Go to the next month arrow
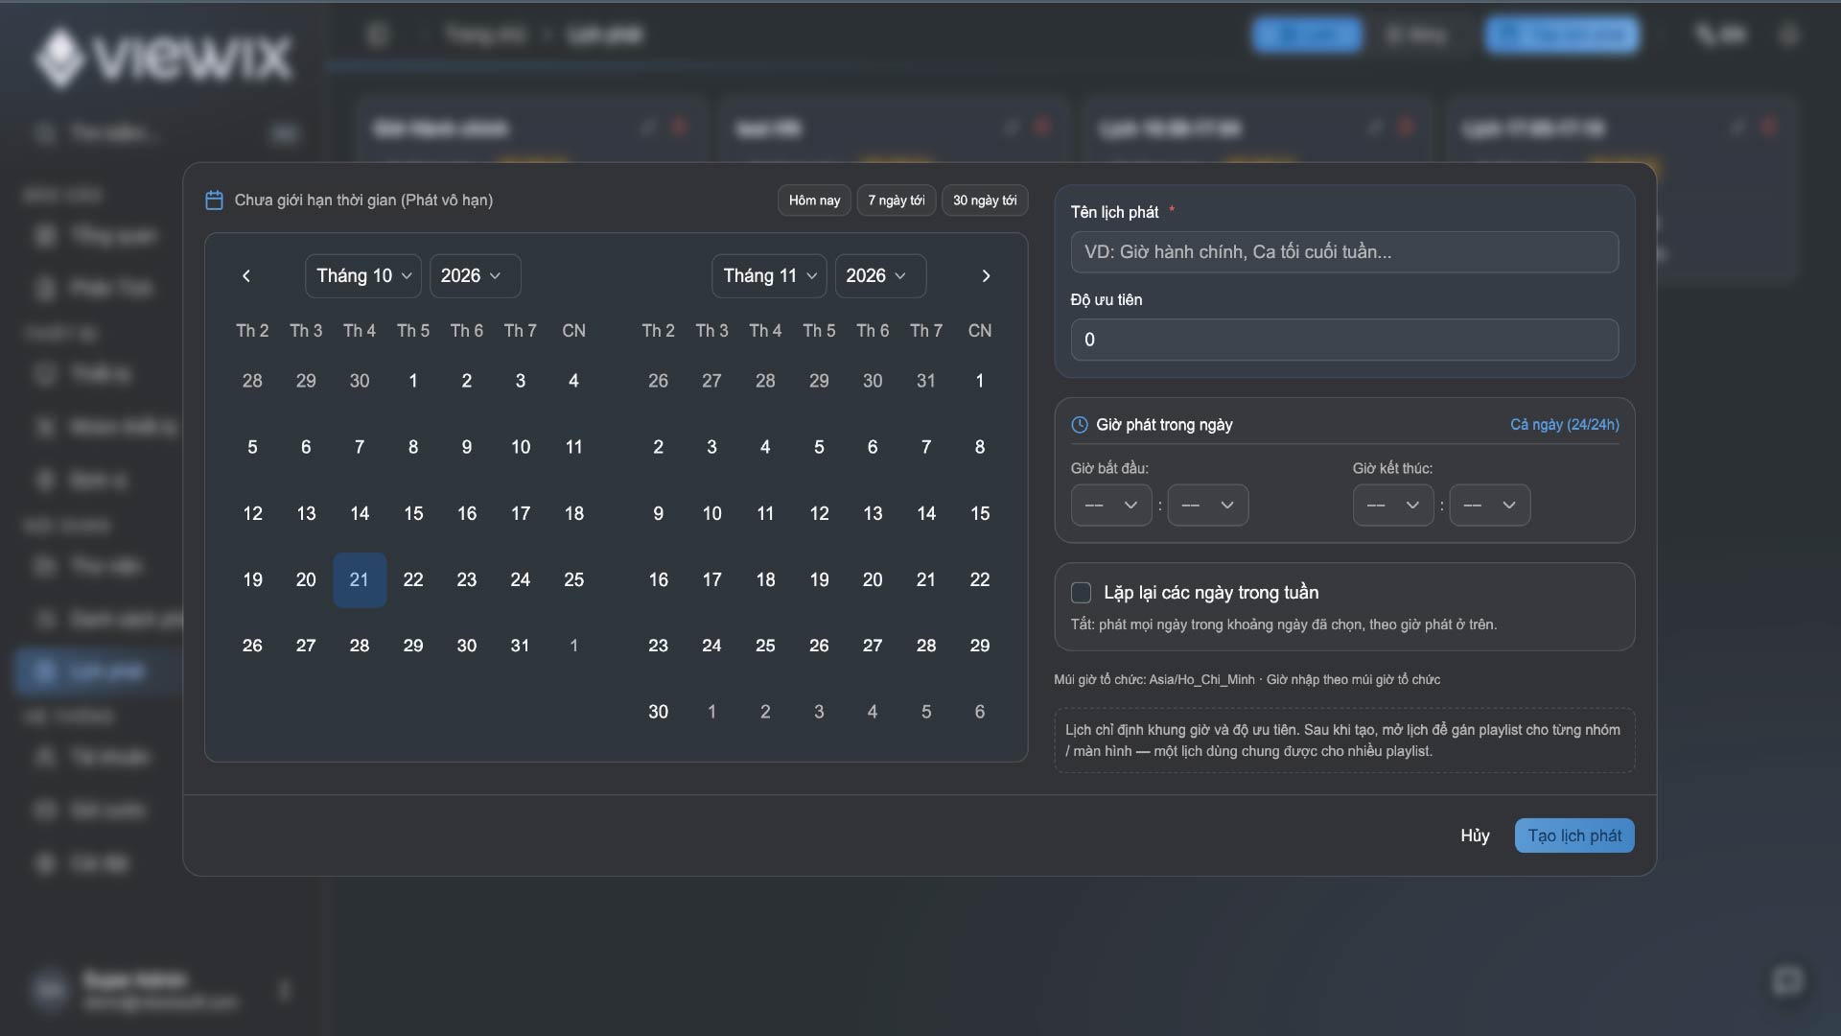The height and width of the screenshot is (1036, 1841). point(986,276)
